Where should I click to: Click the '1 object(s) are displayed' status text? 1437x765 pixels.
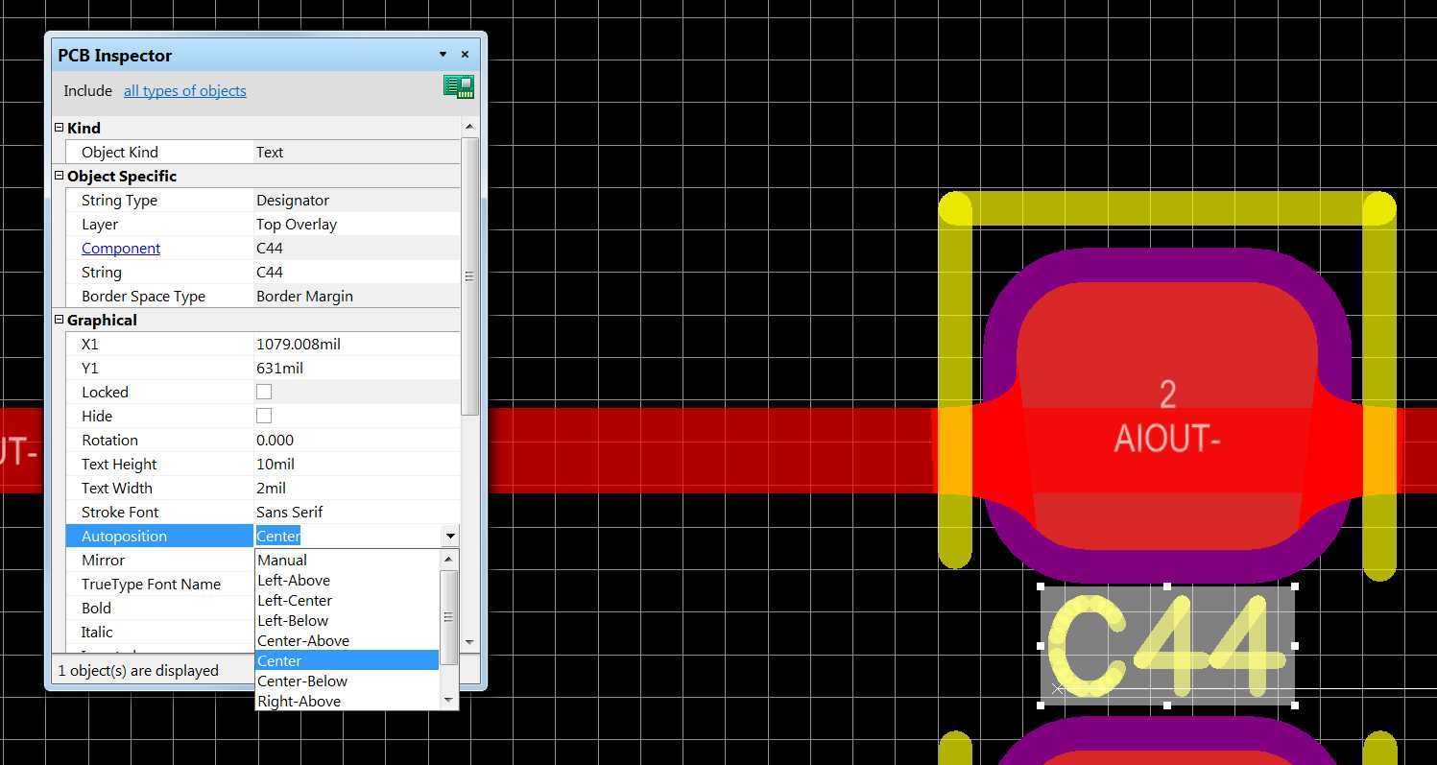(x=138, y=670)
